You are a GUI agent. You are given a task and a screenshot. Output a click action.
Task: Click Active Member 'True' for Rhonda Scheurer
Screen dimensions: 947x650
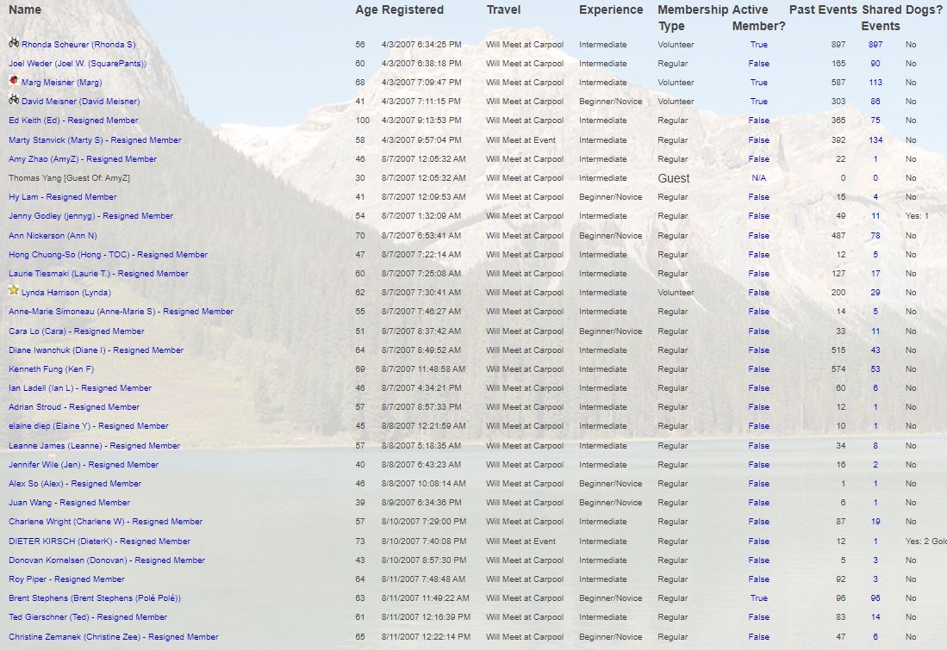pos(758,45)
